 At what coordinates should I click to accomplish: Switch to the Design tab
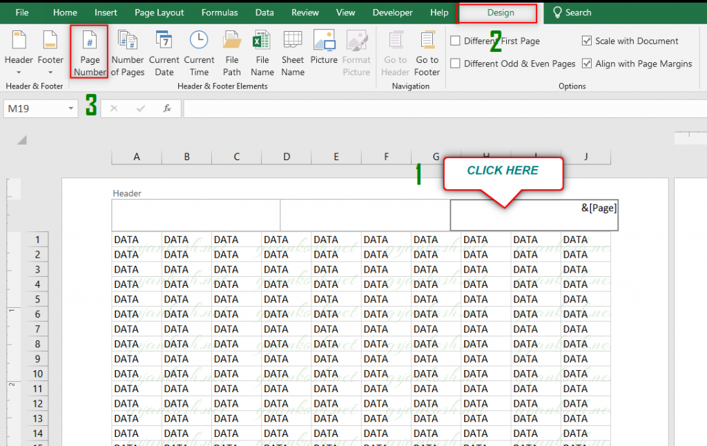tap(496, 12)
